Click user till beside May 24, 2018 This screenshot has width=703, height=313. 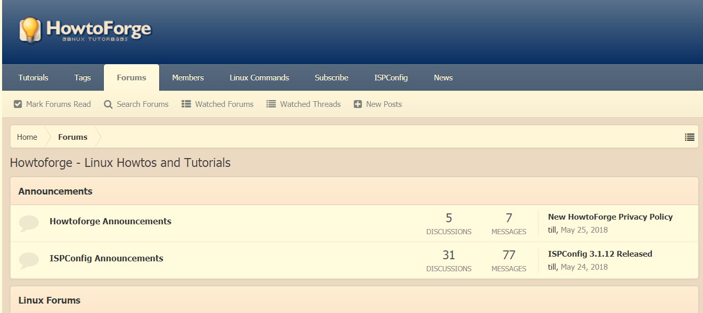(552, 267)
